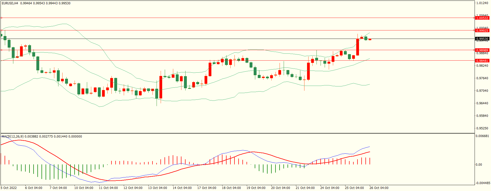Click the 5 Oct 2022 date label

click(x=9, y=188)
